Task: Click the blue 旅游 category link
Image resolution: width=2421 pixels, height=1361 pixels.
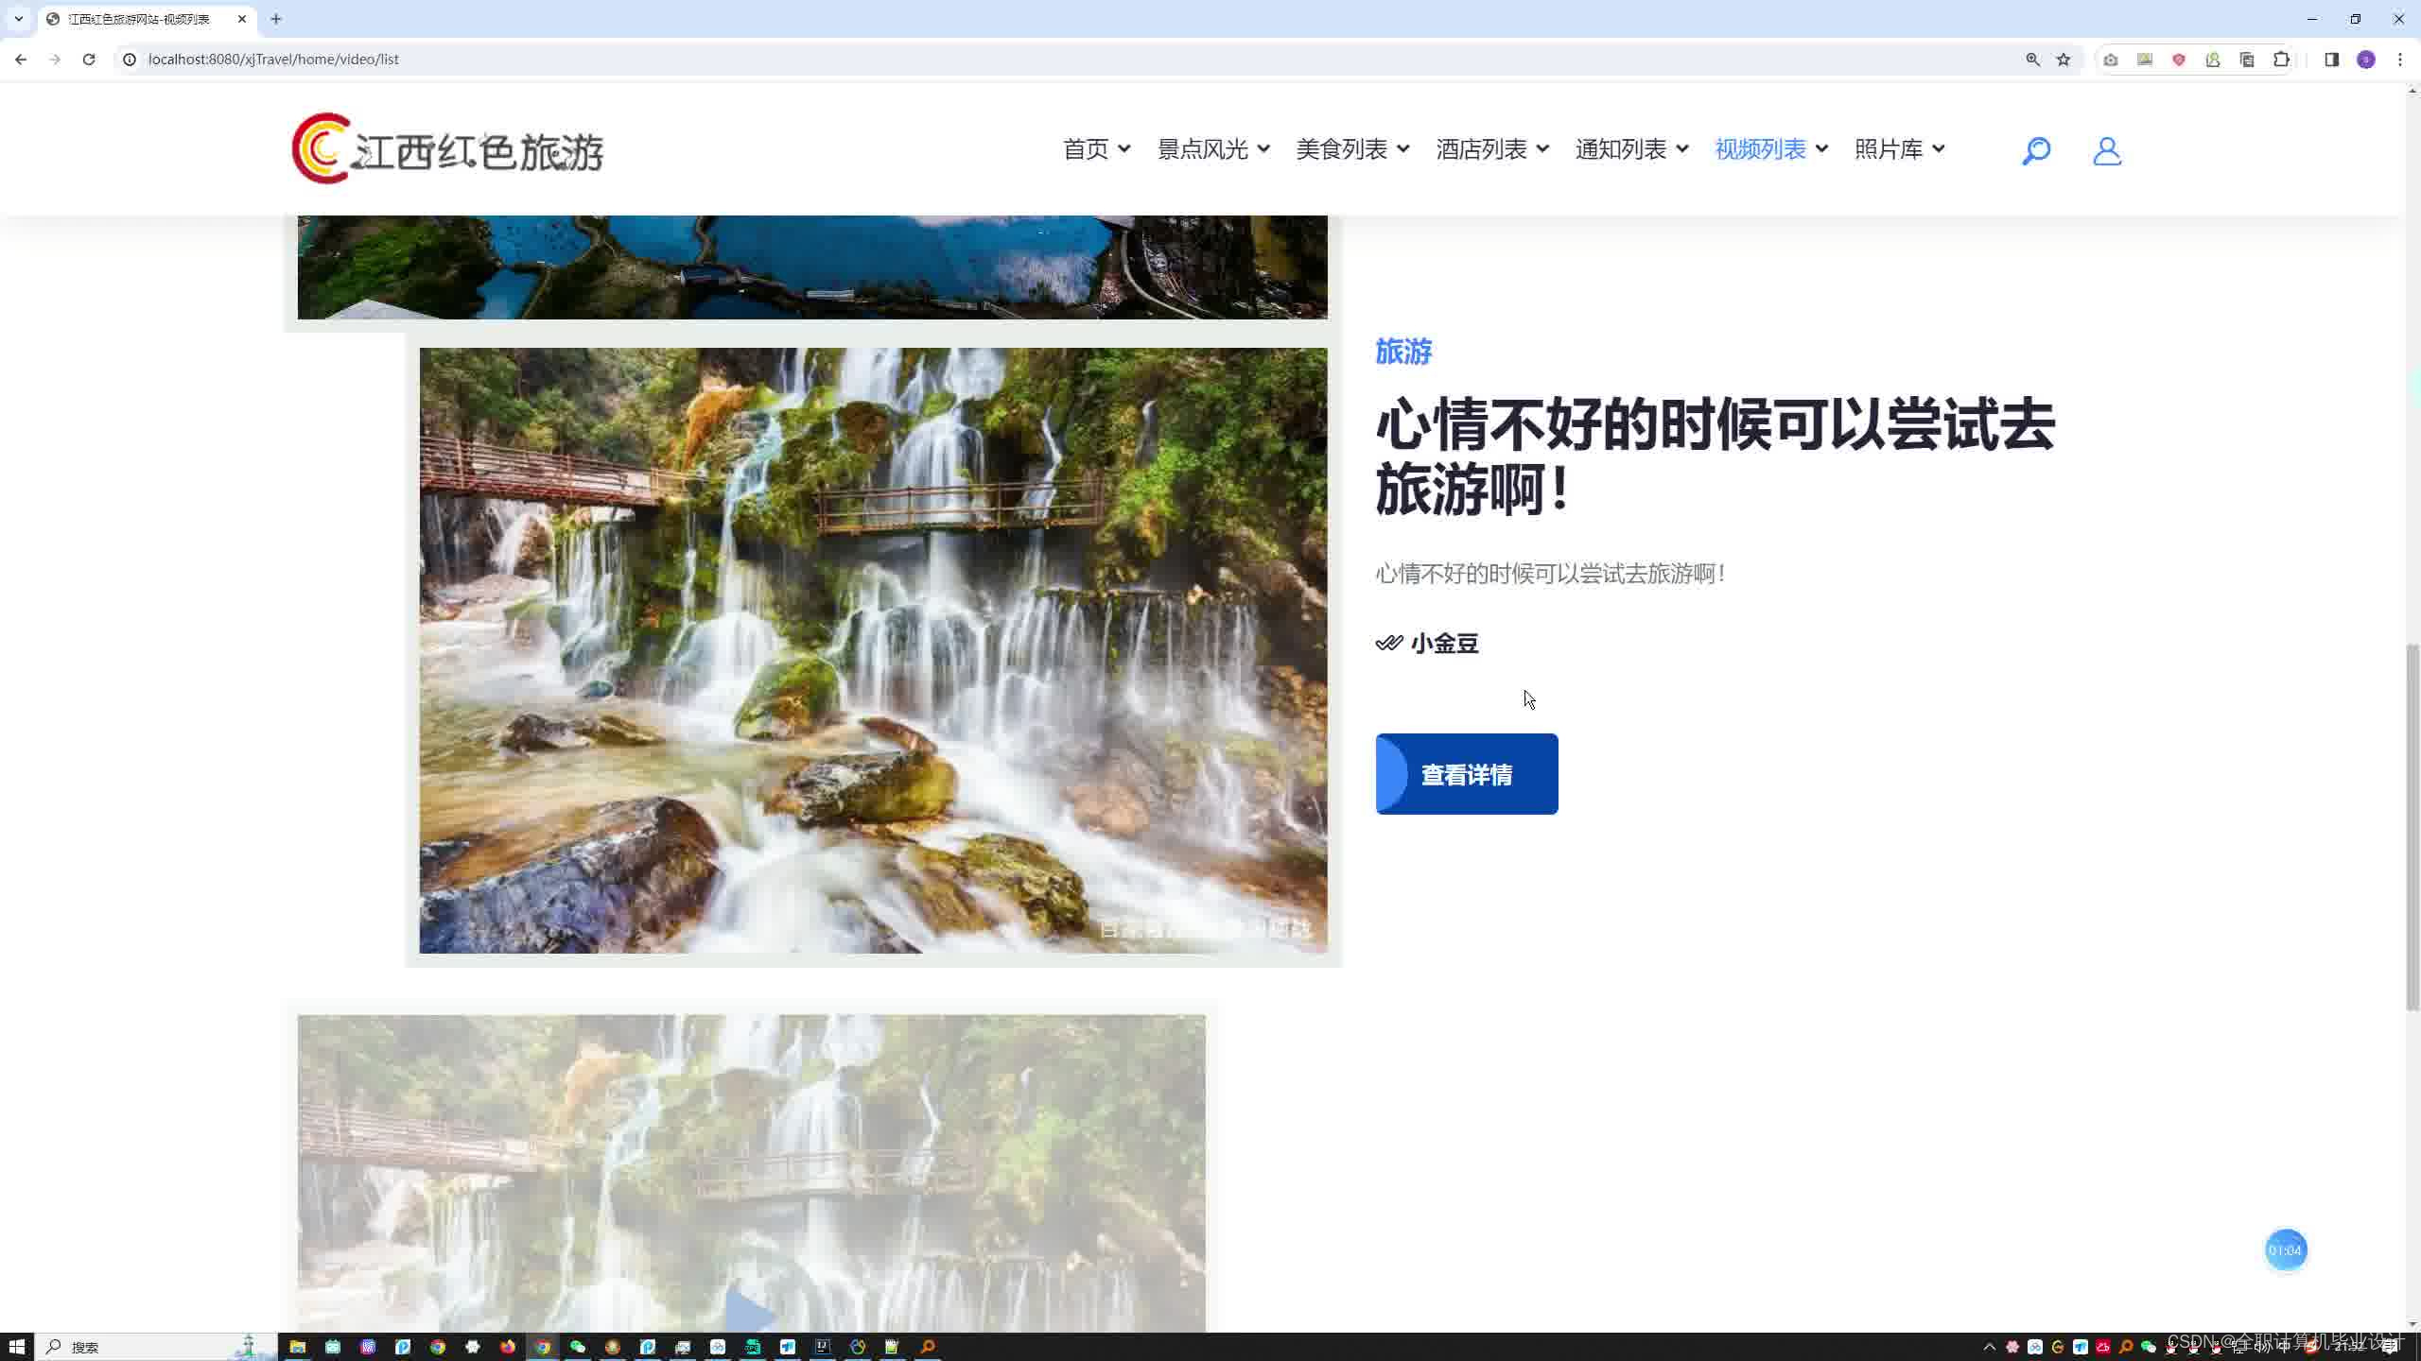Action: [1403, 352]
